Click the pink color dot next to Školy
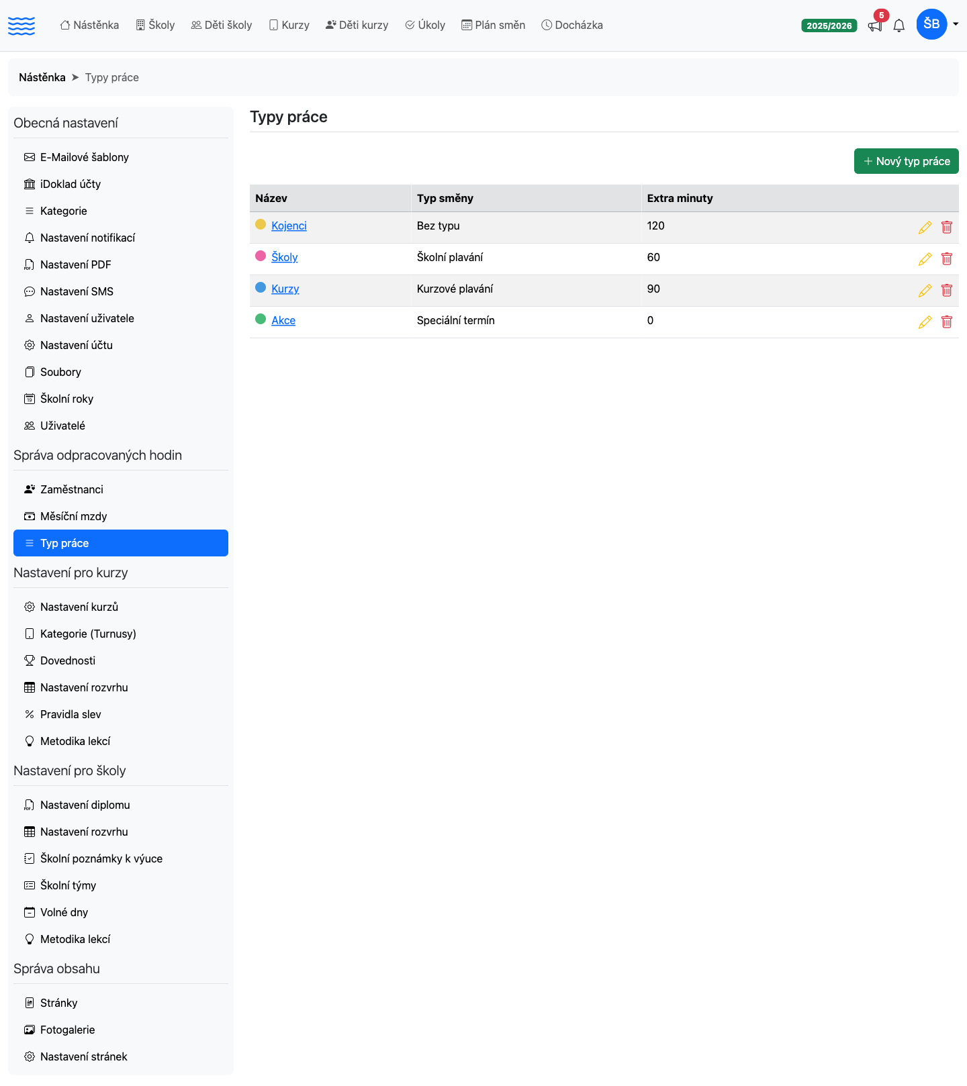This screenshot has height=1086, width=967. [x=261, y=256]
